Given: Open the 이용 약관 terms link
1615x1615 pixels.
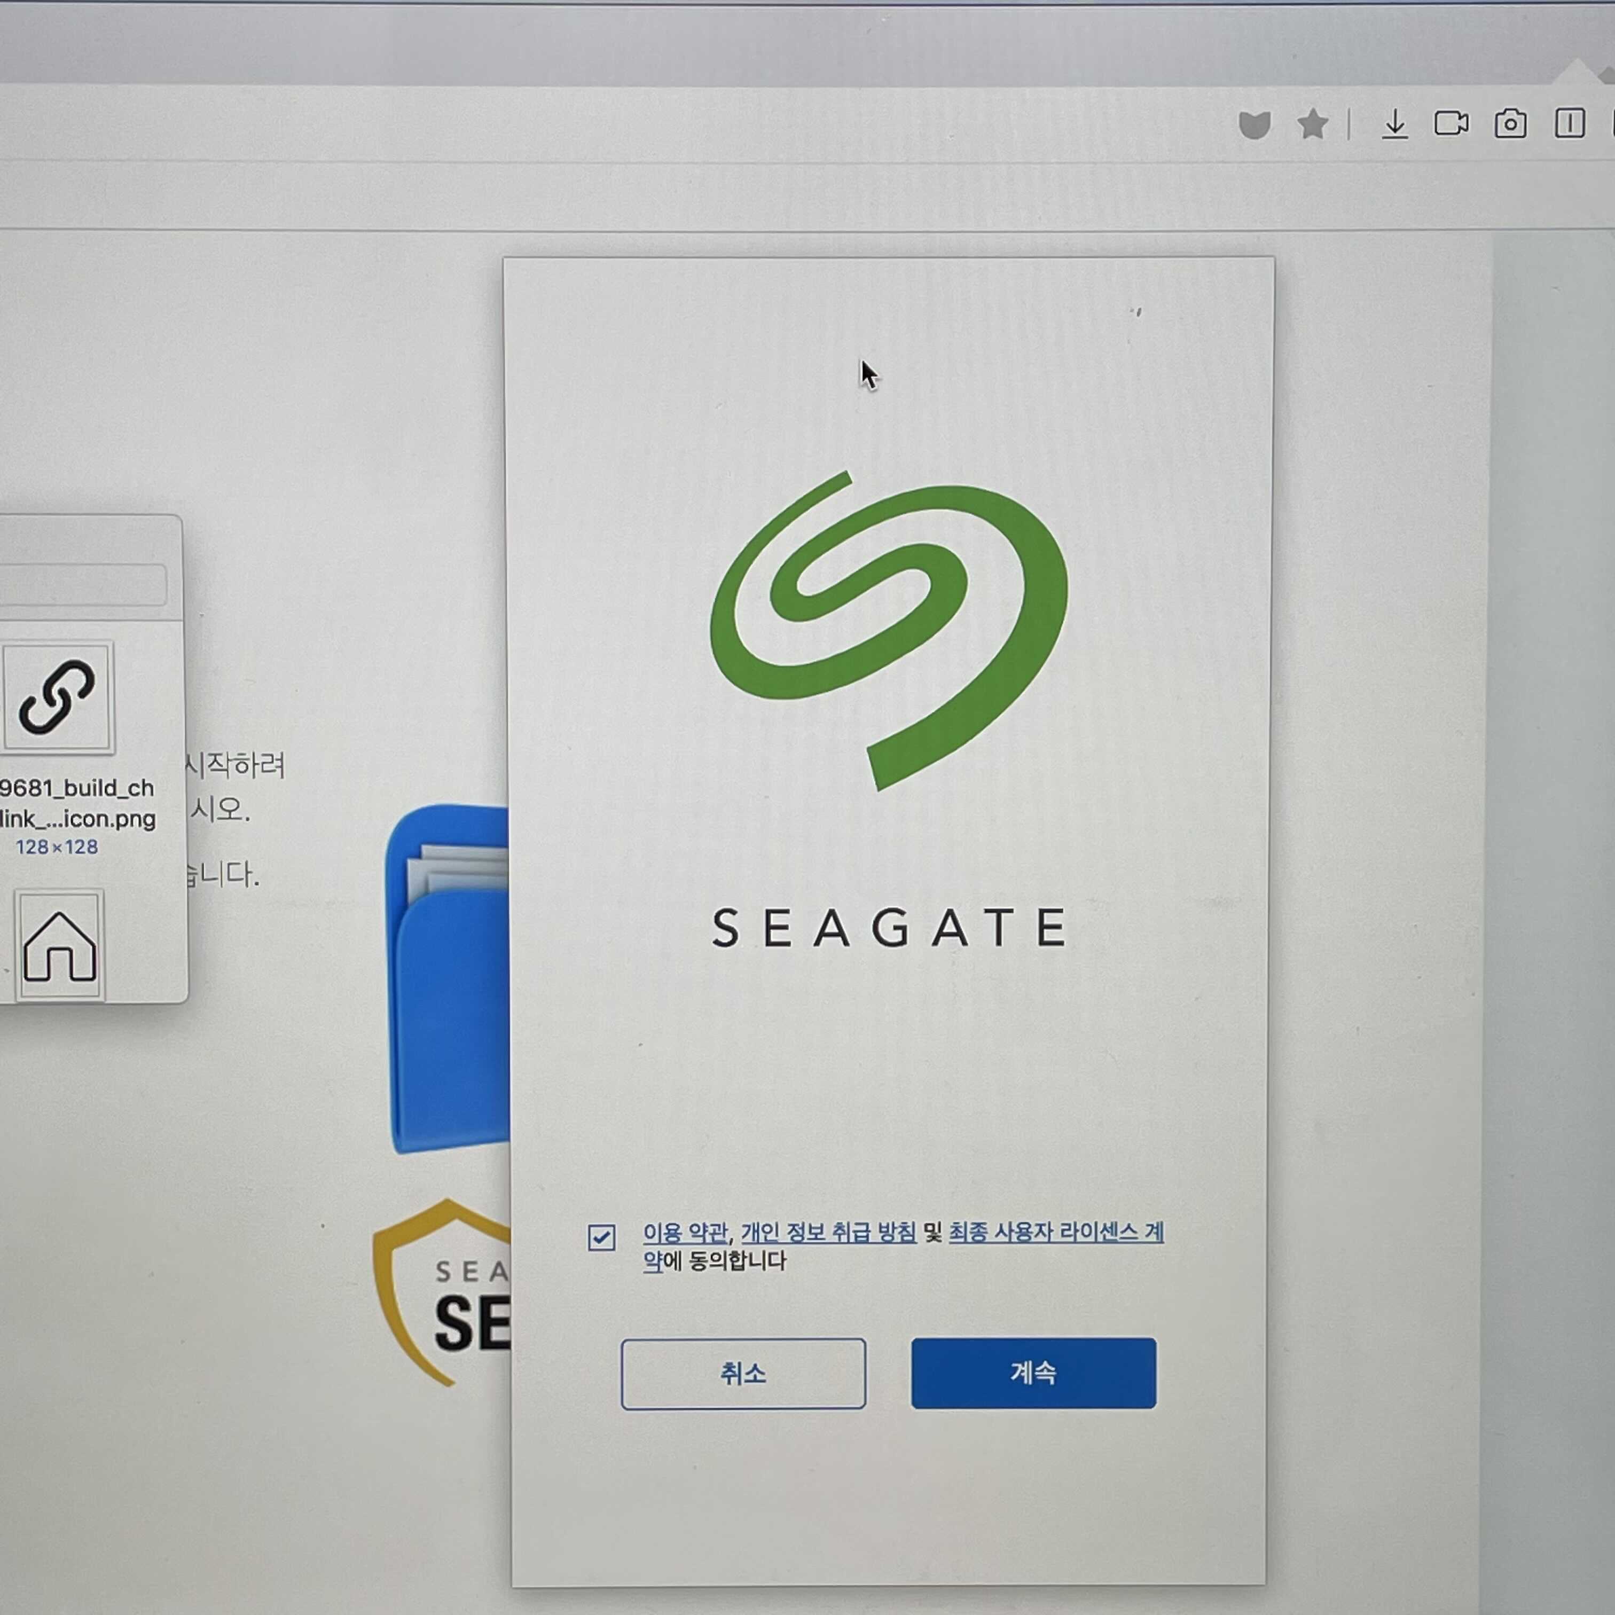Looking at the screenshot, I should [x=685, y=1232].
